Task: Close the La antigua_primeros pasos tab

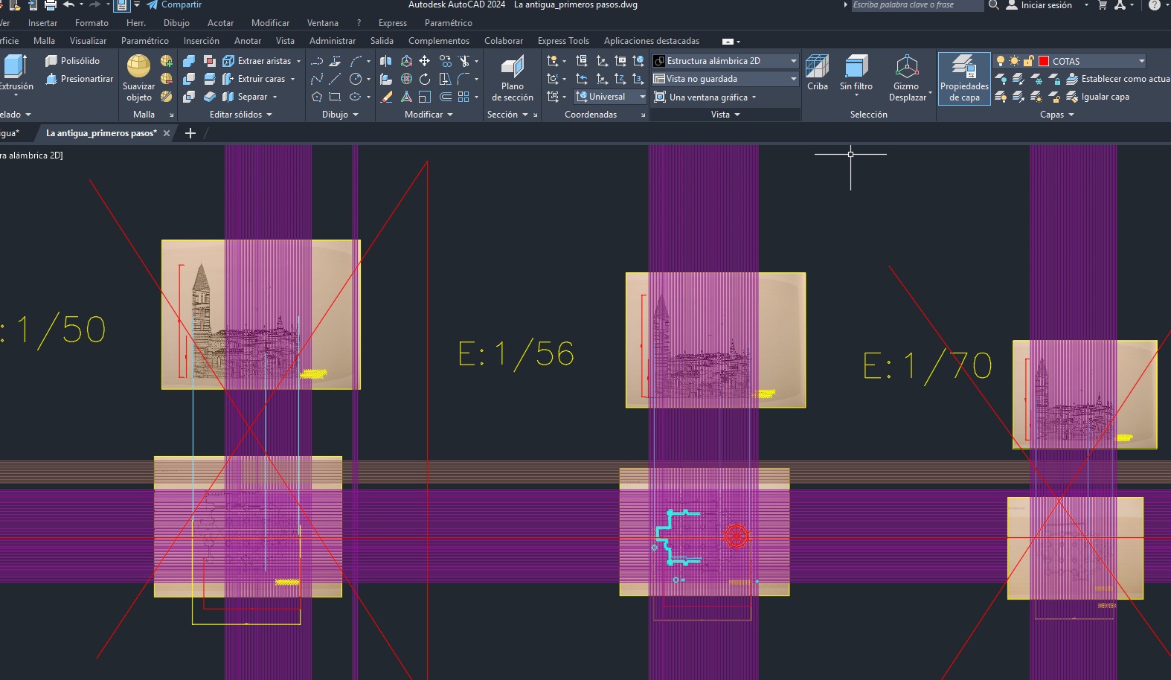Action: coord(167,133)
